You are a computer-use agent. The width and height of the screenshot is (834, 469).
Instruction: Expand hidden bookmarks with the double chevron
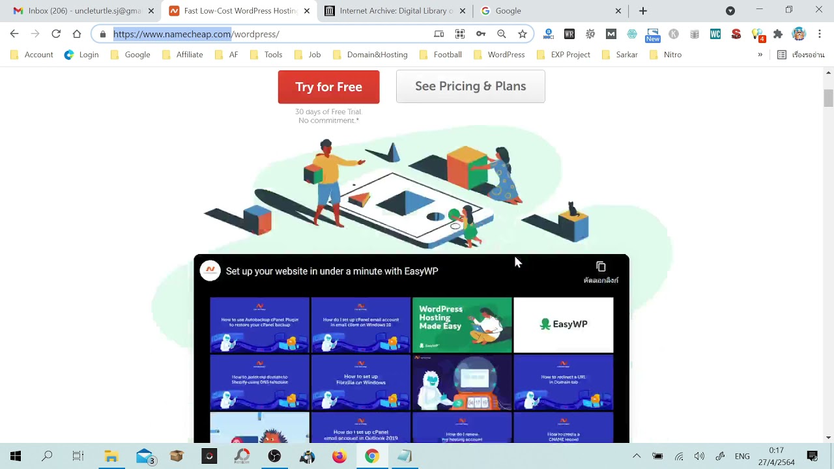pyautogui.click(x=760, y=55)
